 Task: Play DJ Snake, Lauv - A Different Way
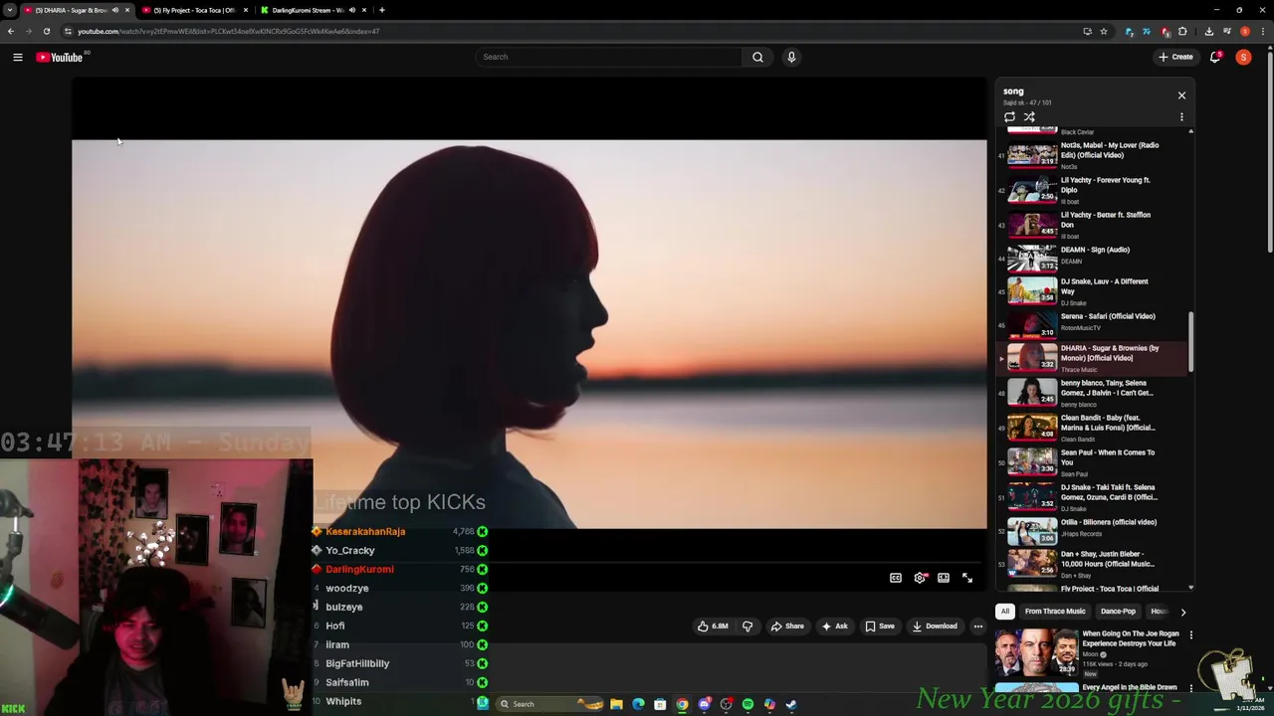click(x=1094, y=290)
